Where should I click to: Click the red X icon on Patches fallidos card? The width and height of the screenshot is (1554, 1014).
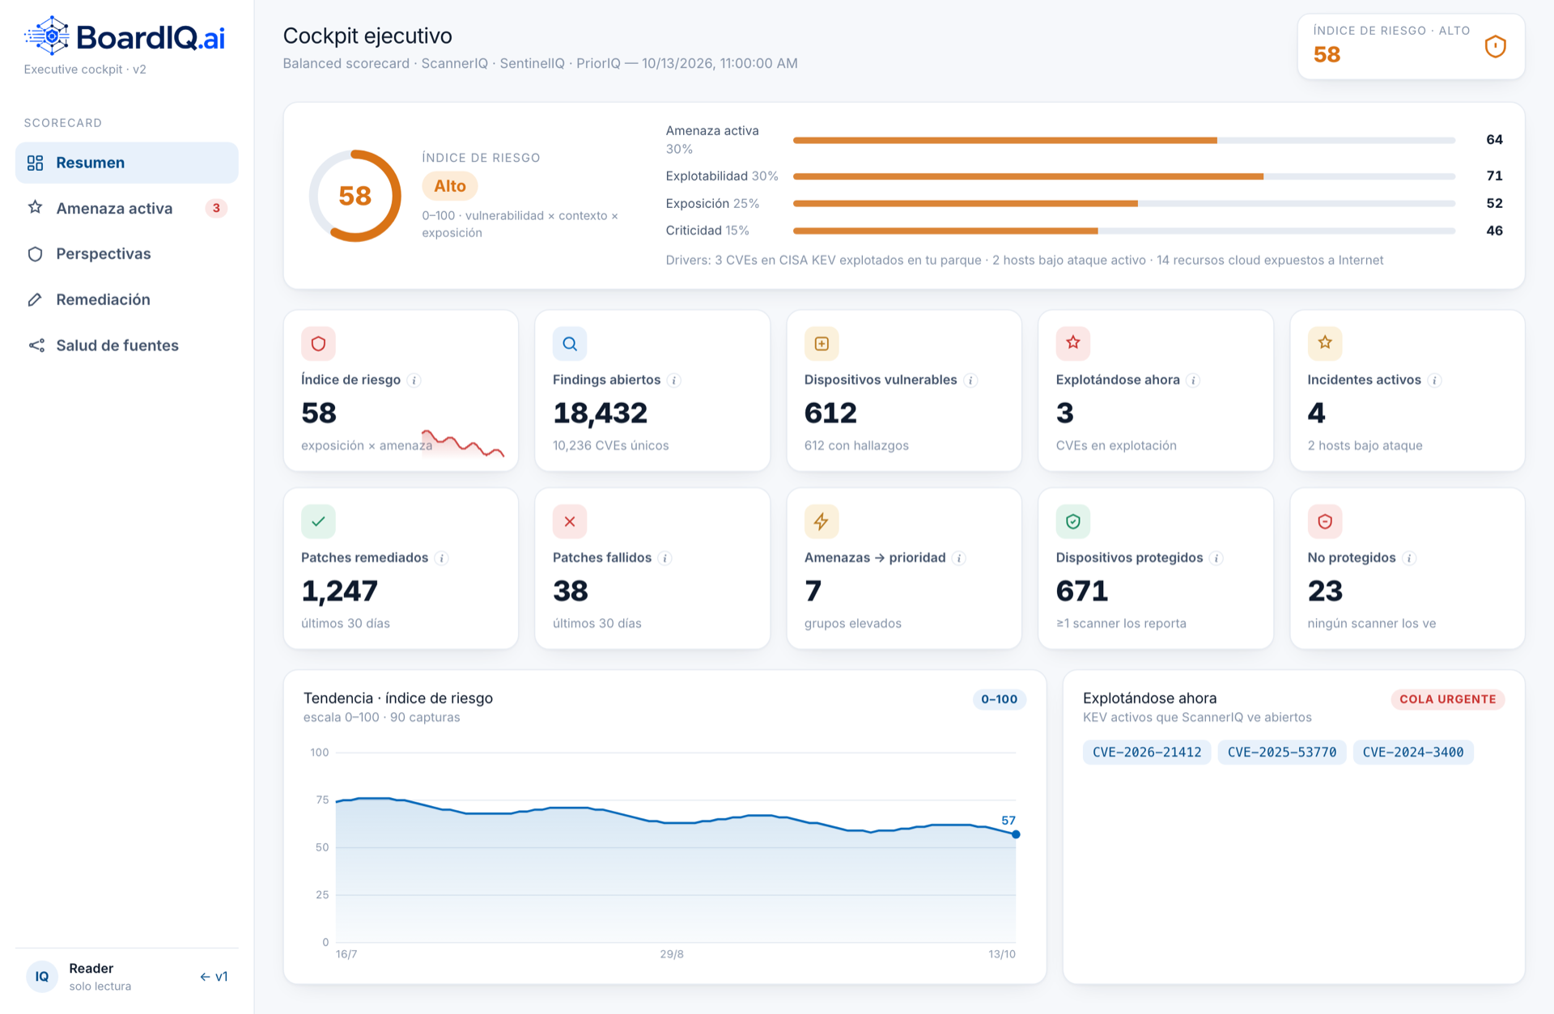point(570,522)
